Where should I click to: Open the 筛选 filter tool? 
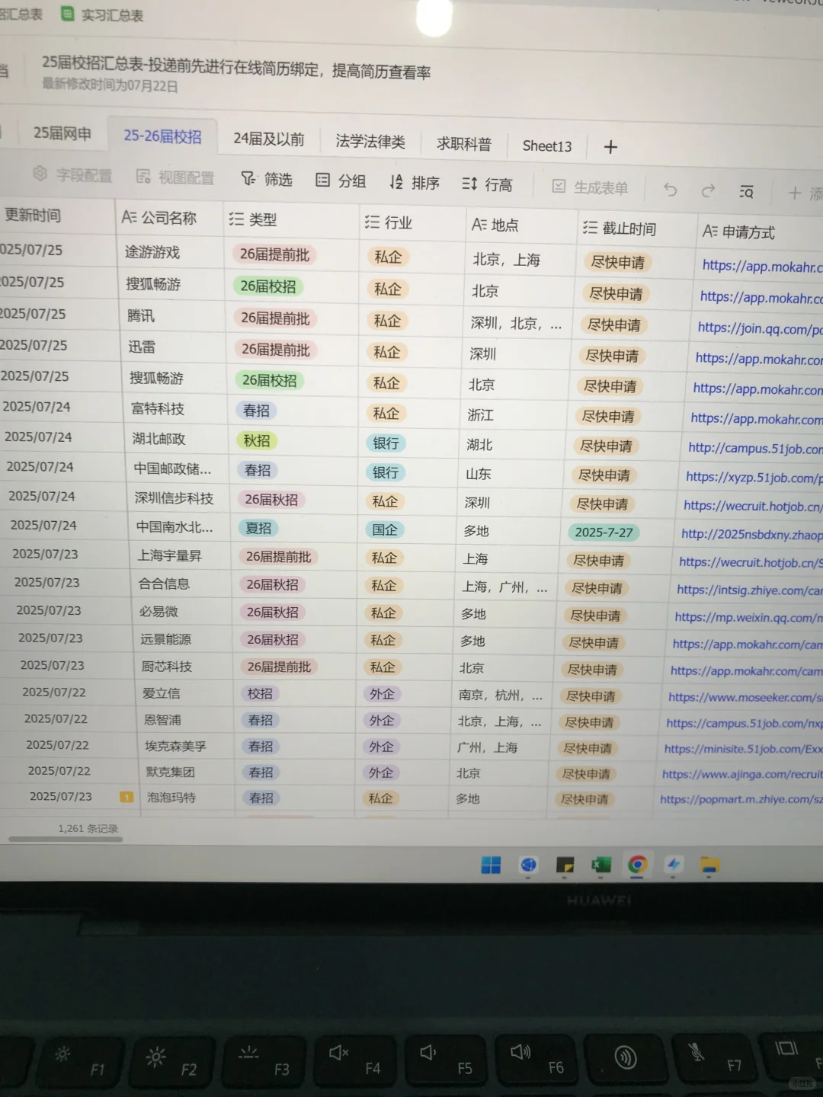pyautogui.click(x=267, y=179)
